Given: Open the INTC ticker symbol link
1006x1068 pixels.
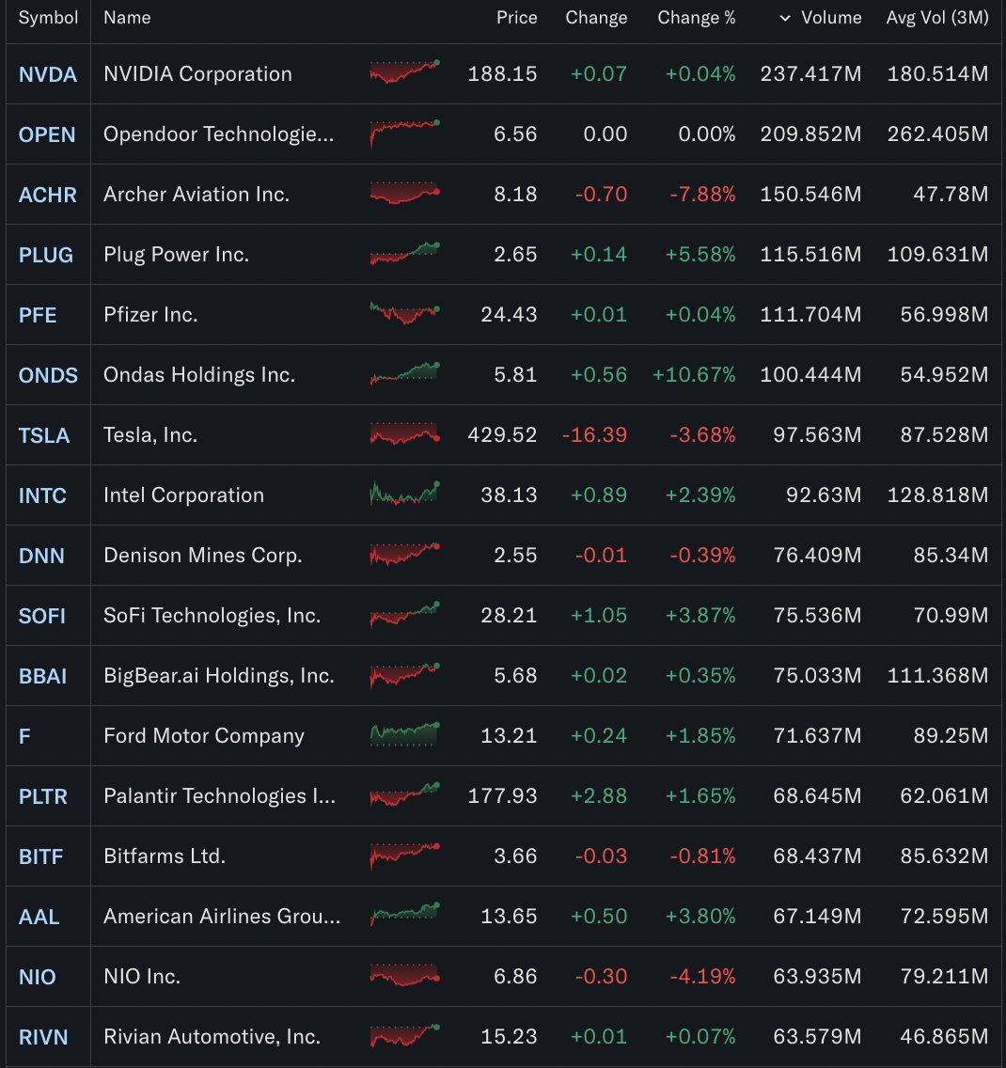Looking at the screenshot, I should point(42,495).
